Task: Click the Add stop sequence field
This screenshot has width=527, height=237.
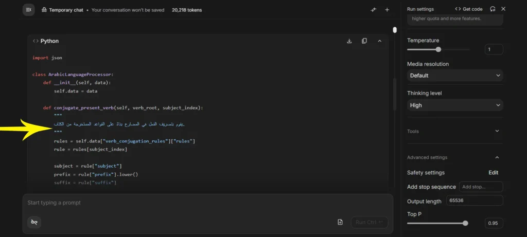Action: click(x=481, y=187)
